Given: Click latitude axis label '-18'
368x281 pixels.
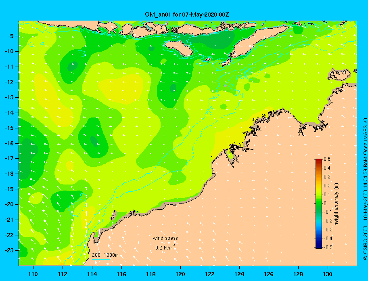Looking at the screenshot, I should pyautogui.click(x=10, y=174).
